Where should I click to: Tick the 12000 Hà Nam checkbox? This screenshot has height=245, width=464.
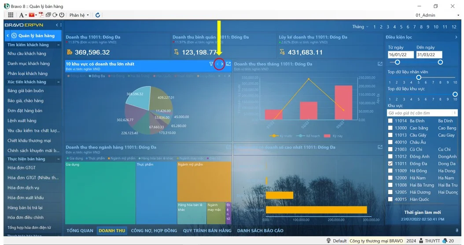point(390,178)
